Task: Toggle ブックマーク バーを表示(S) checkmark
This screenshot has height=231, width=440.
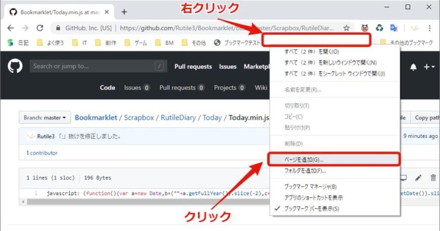Action: 335,209
